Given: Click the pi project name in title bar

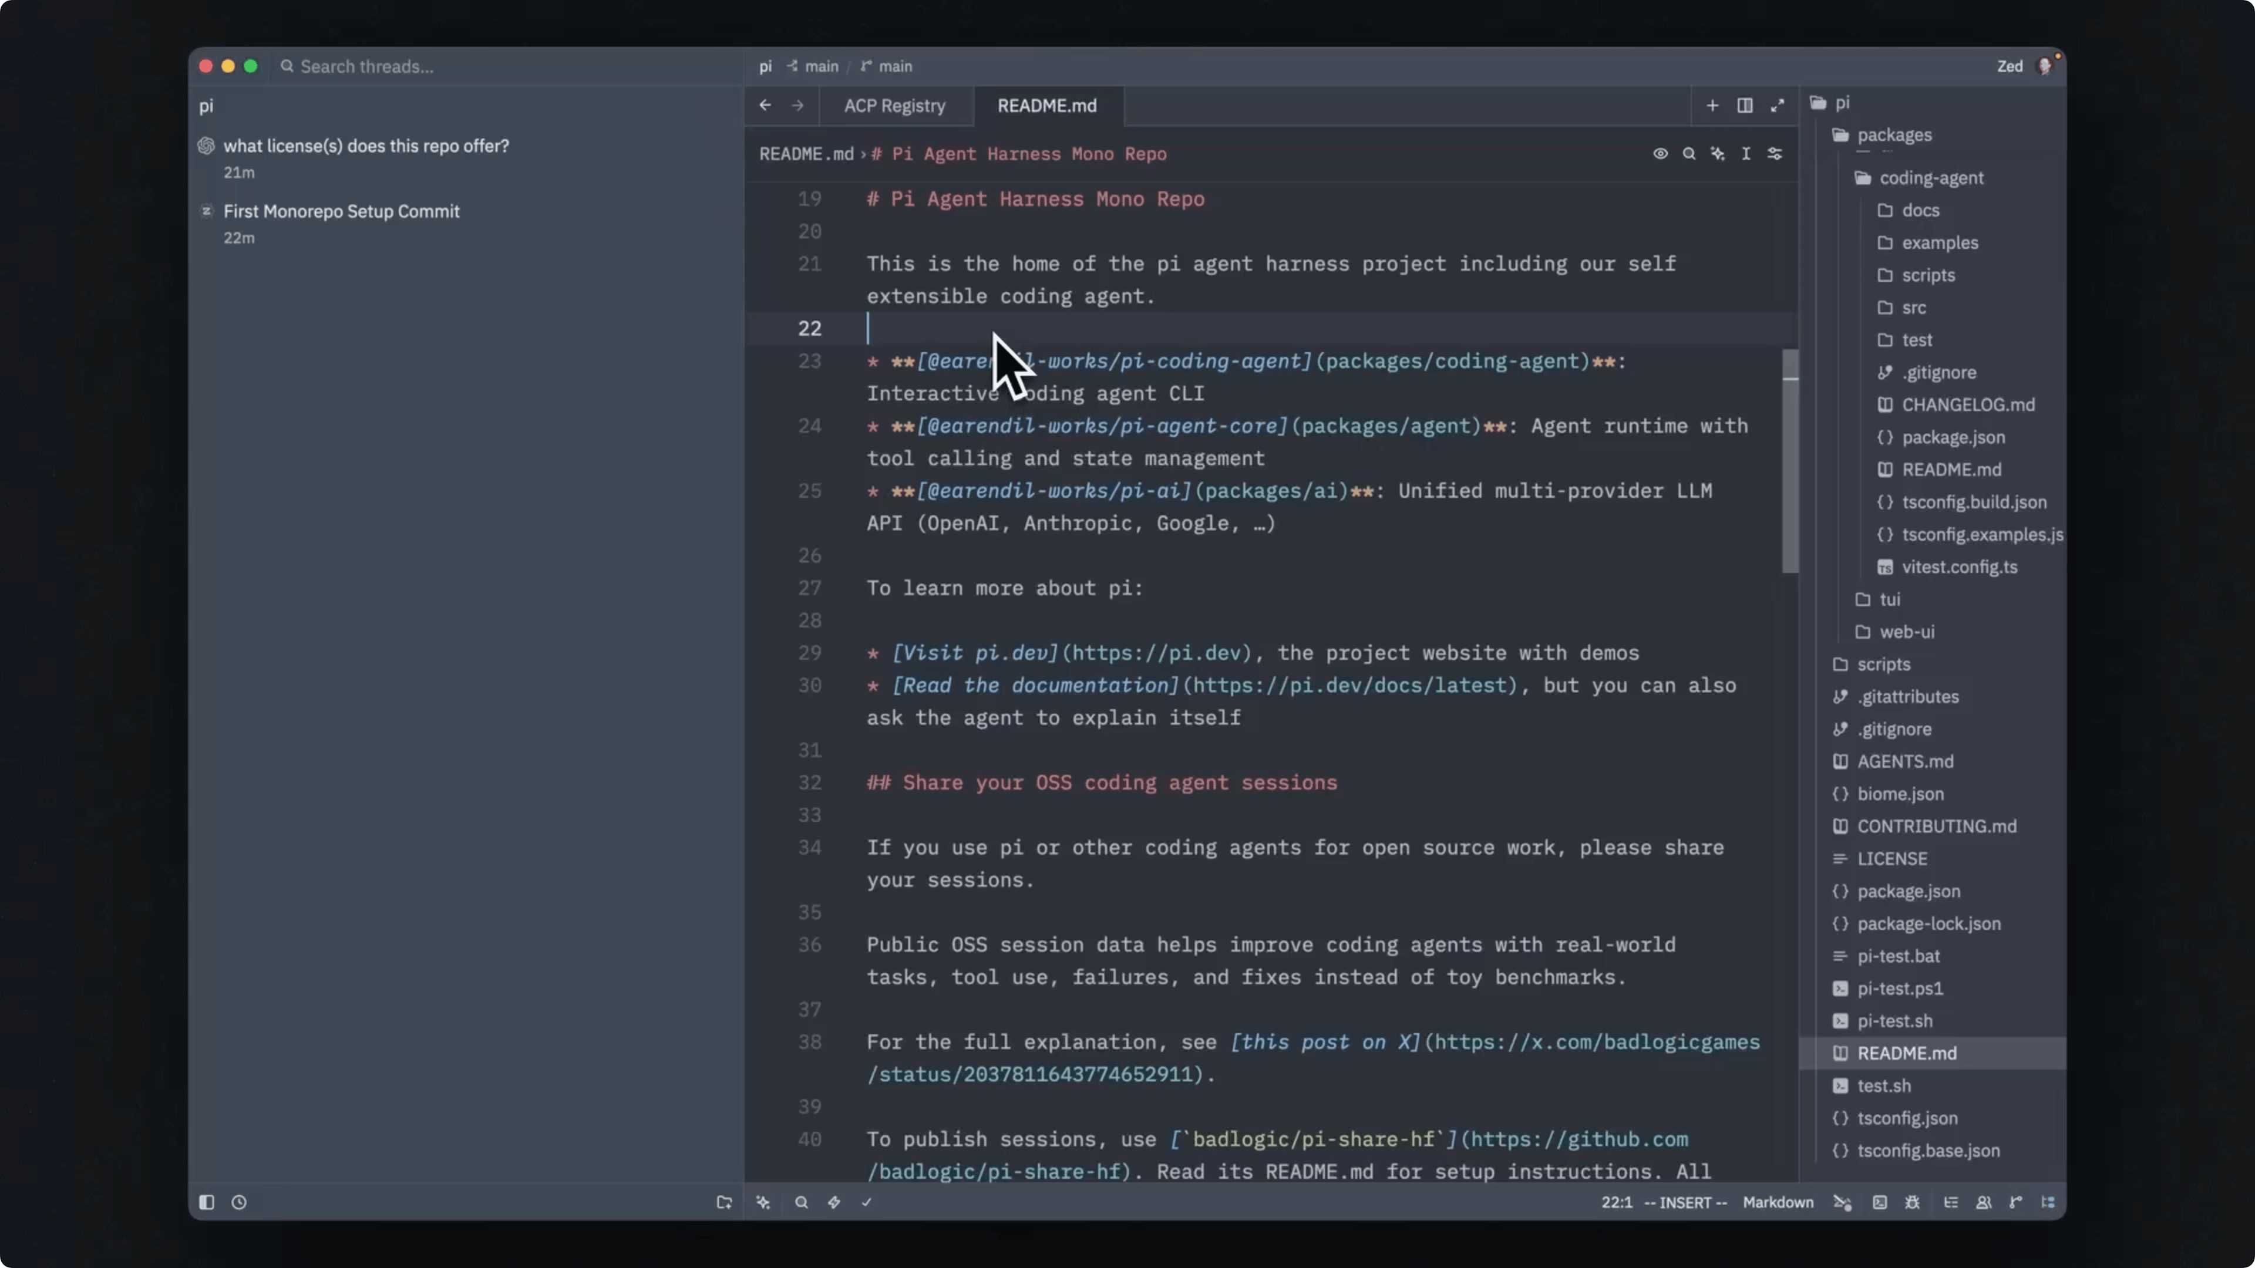Looking at the screenshot, I should pyautogui.click(x=765, y=66).
